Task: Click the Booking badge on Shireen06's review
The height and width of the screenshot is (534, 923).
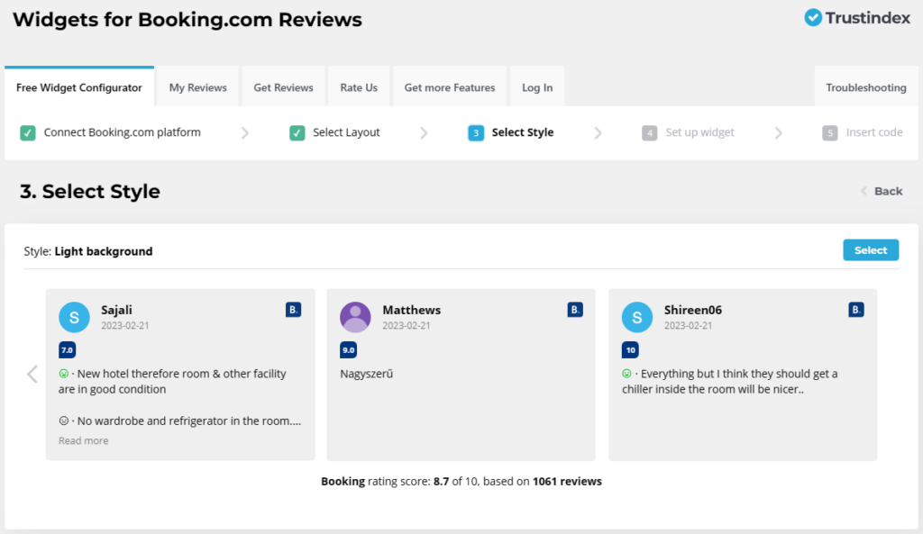Action: 855,309
